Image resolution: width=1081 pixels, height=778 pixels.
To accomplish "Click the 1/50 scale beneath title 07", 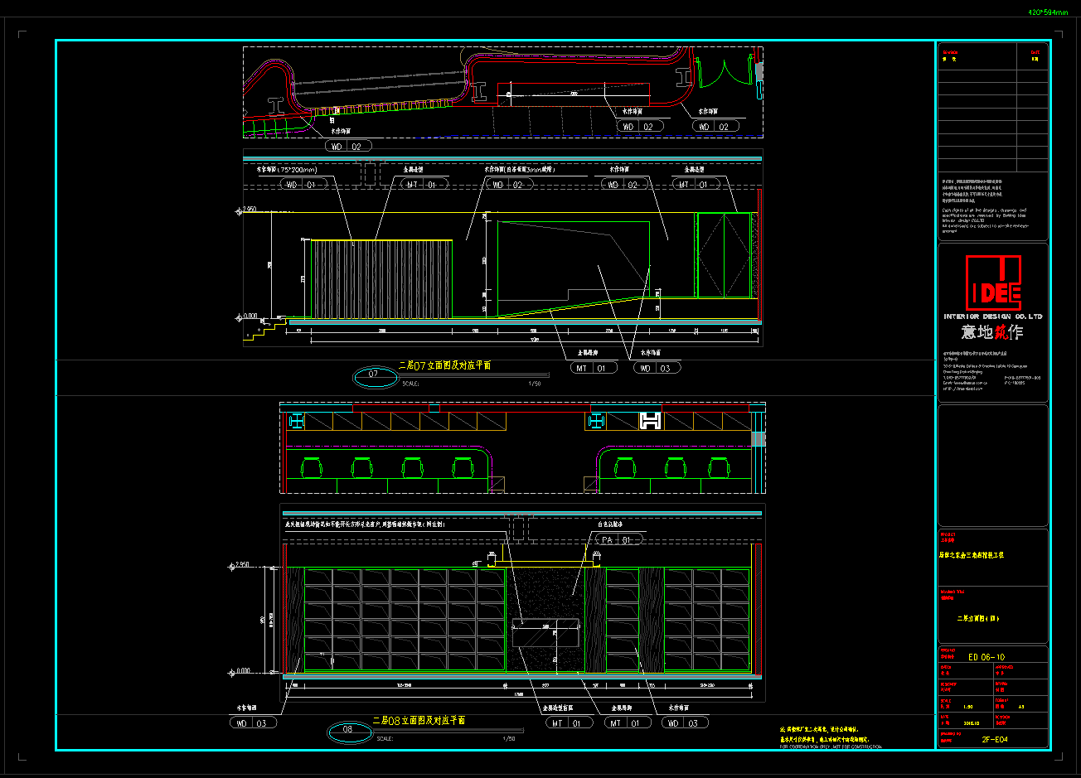I will [x=534, y=384].
